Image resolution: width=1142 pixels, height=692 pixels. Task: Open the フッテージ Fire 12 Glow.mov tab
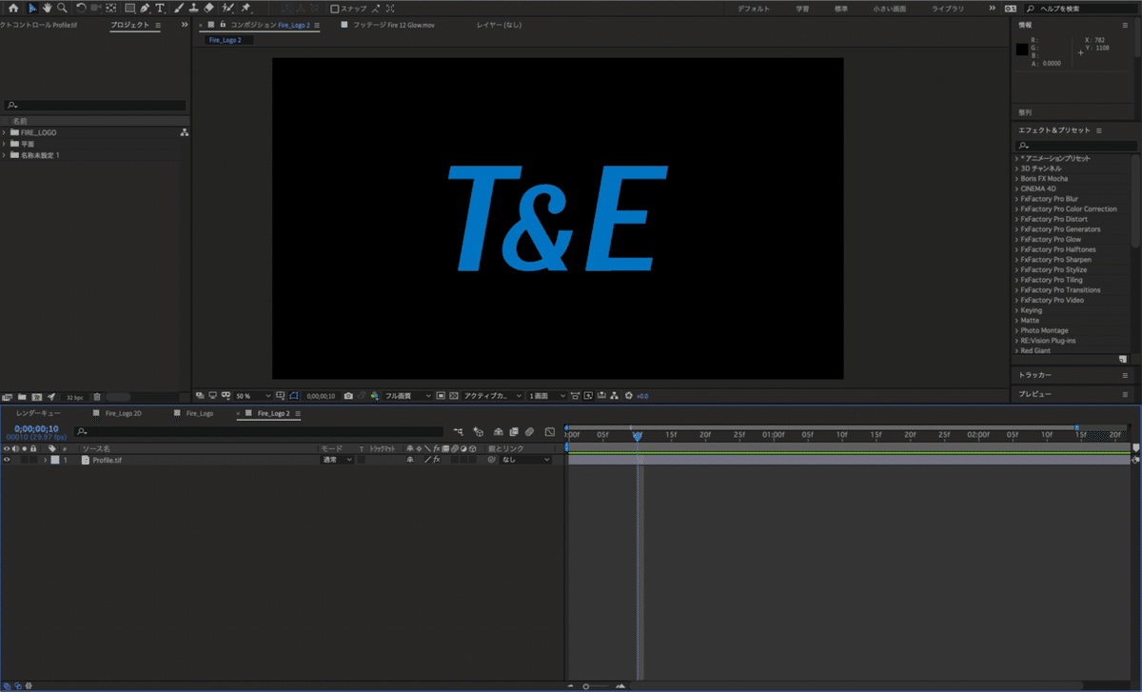(x=394, y=24)
